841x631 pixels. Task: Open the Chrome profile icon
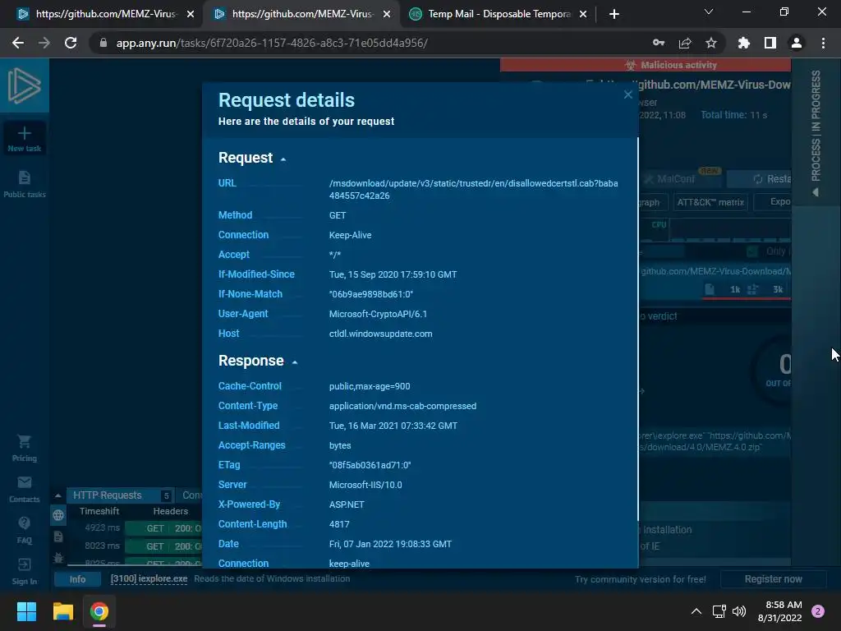797,43
